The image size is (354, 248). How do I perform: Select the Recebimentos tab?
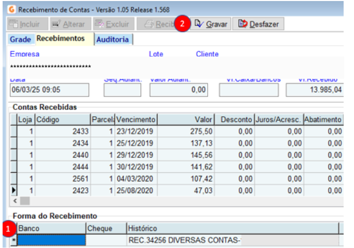coord(61,38)
